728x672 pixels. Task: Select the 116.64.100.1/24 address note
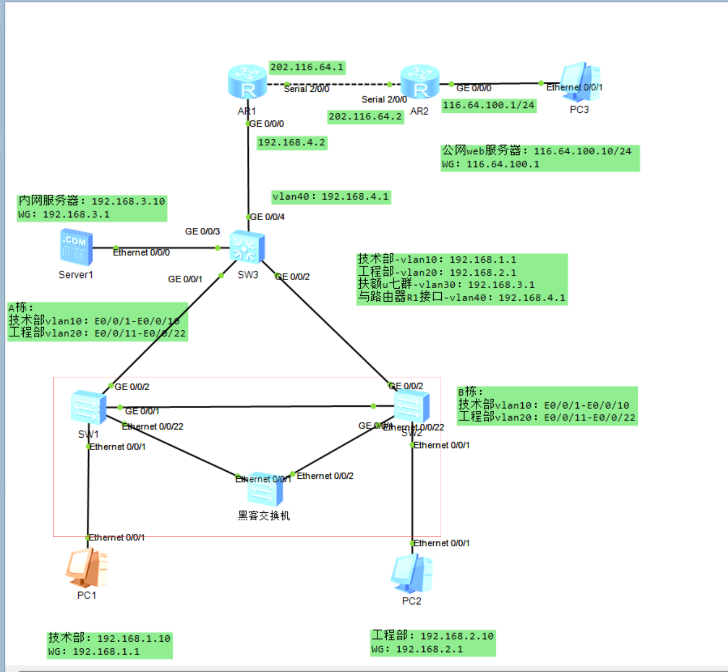[489, 105]
